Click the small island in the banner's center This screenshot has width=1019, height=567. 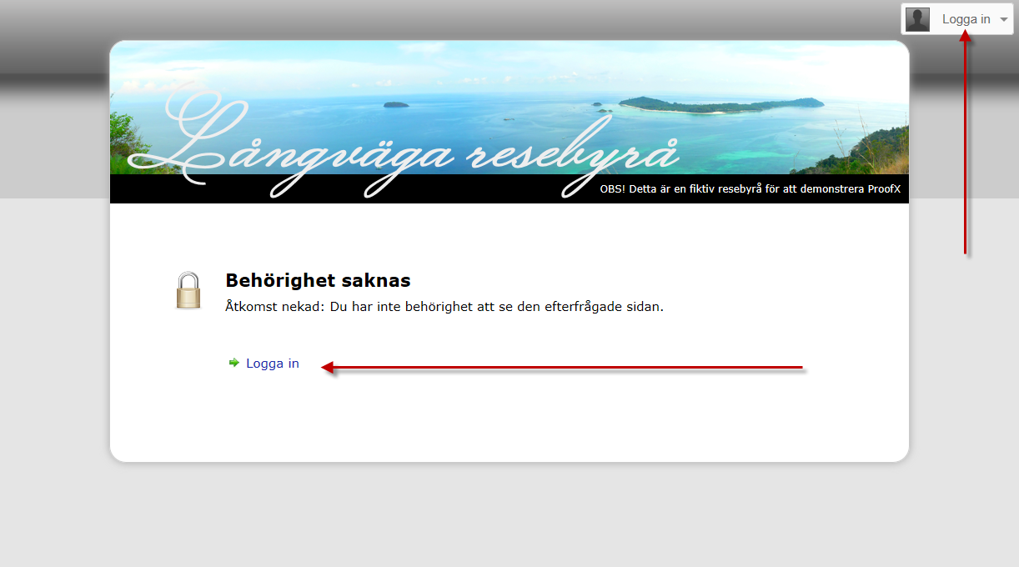(x=396, y=105)
